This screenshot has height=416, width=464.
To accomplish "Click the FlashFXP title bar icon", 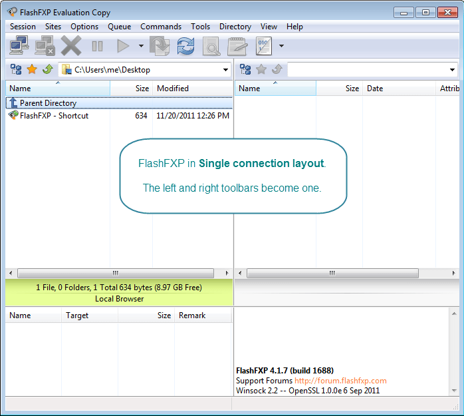I will coord(12,12).
